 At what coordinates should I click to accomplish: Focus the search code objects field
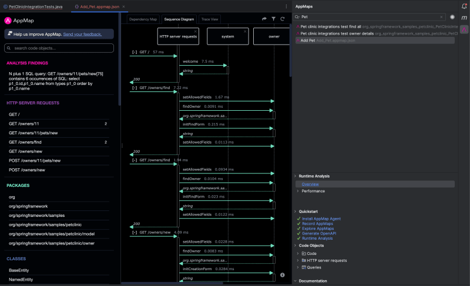(x=59, y=48)
